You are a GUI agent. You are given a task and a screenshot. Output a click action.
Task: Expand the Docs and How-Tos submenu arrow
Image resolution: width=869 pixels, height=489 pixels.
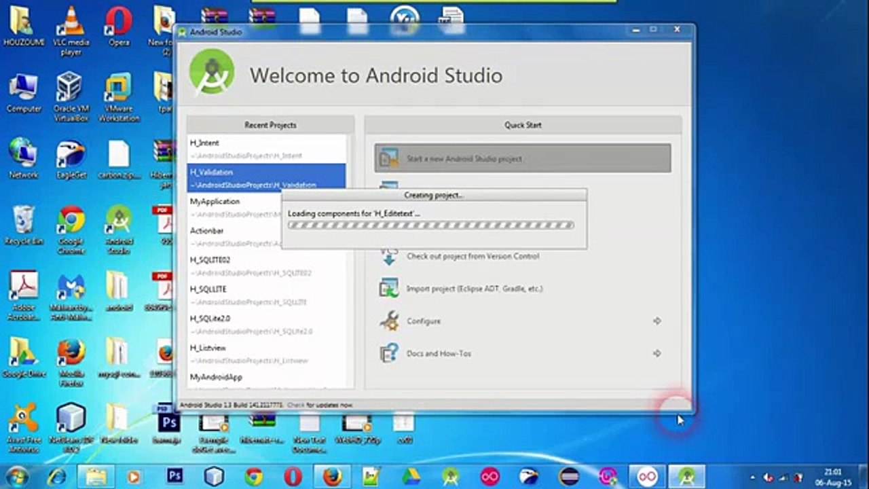coord(657,353)
